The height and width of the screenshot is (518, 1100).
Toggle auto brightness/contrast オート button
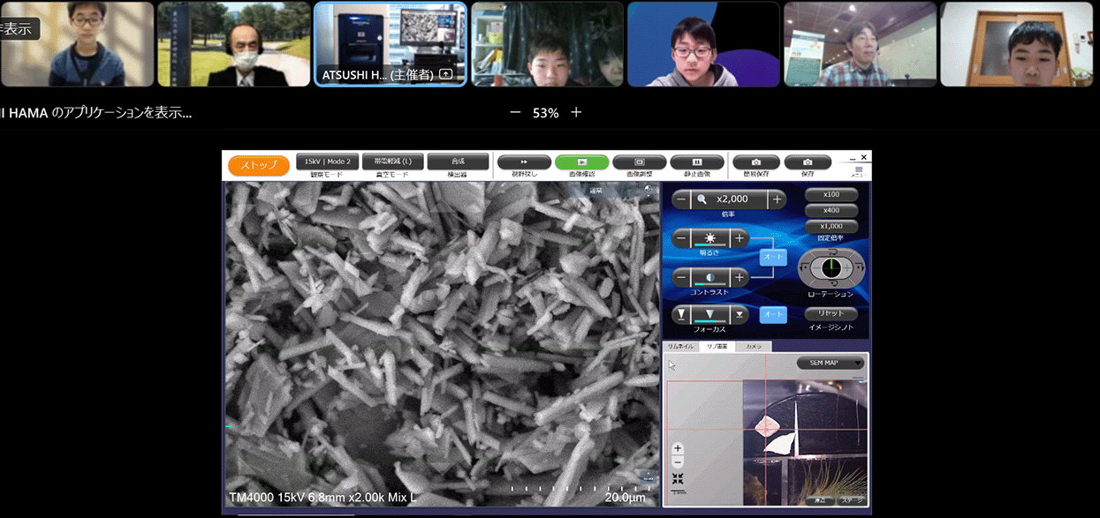point(773,258)
